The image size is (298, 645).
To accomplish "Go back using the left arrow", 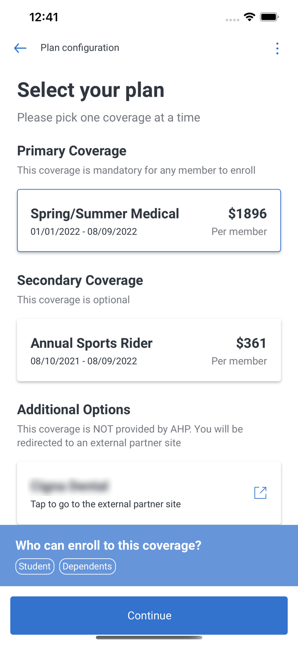I will pos(20,48).
